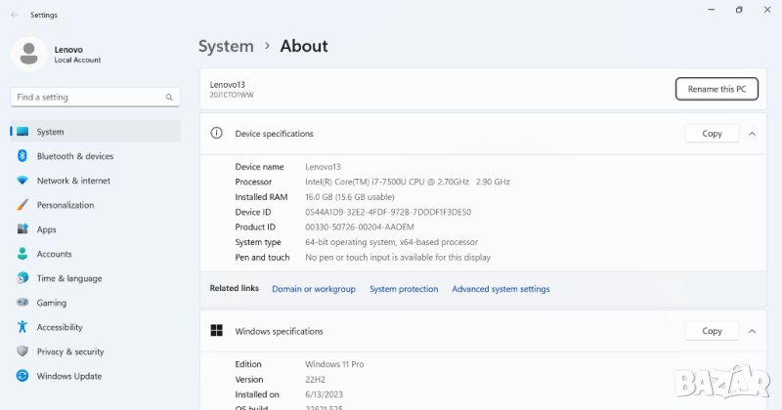Viewport: 782px width, 410px height.
Task: Open Bluetooth & devices settings icon
Action: 22,156
